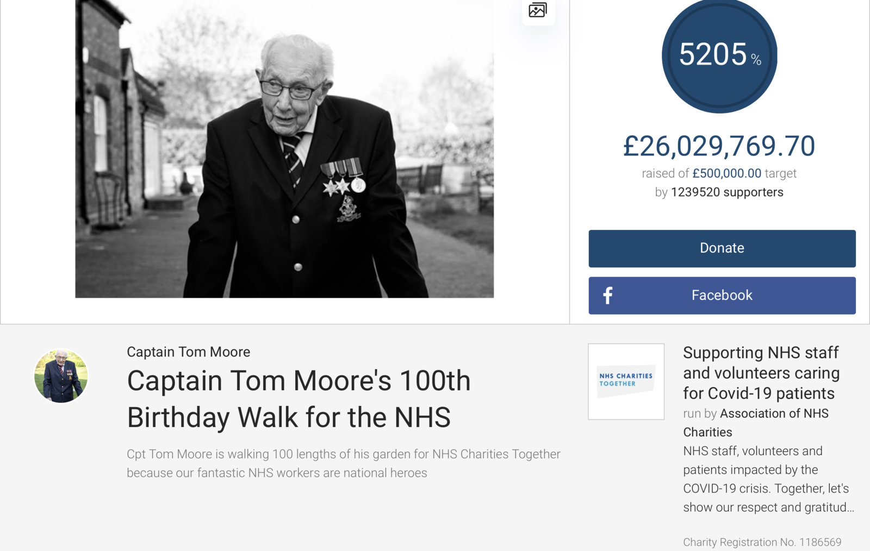Click the 100 garden lengths summary text
This screenshot has height=551, width=870.
click(343, 463)
